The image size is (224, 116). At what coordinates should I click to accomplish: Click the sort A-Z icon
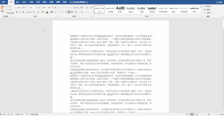87,7
